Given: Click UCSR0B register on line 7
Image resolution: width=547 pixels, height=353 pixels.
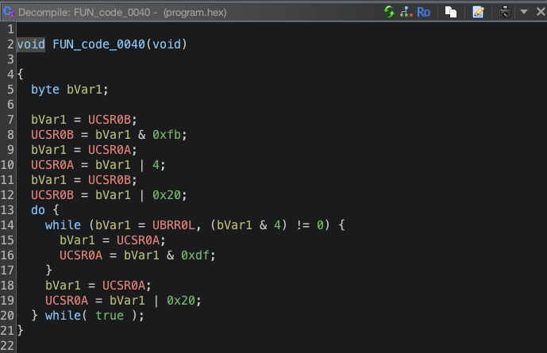Looking at the screenshot, I should [110, 120].
